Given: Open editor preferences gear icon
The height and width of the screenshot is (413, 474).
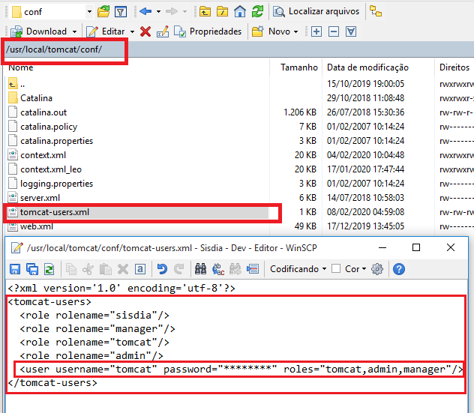Looking at the screenshot, I should (377, 269).
